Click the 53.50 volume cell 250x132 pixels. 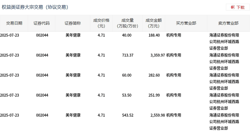pos(127,95)
